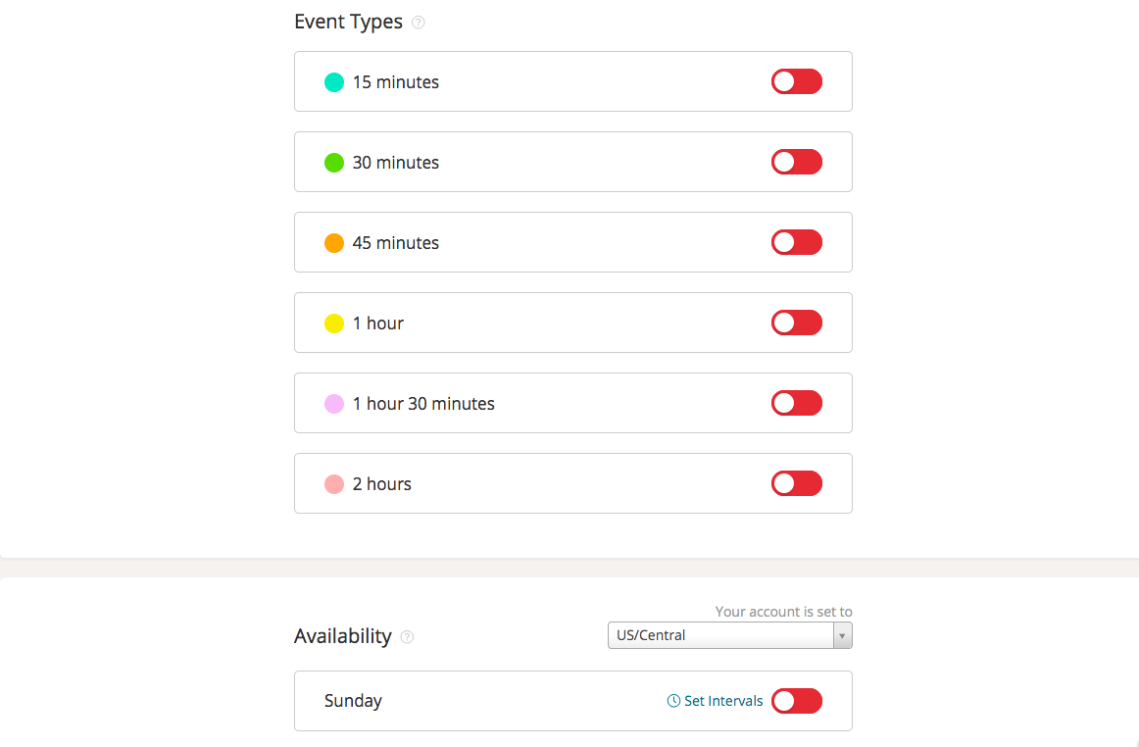Click the Event Types help icon
Image resolution: width=1139 pixels, height=747 pixels.
418,22
